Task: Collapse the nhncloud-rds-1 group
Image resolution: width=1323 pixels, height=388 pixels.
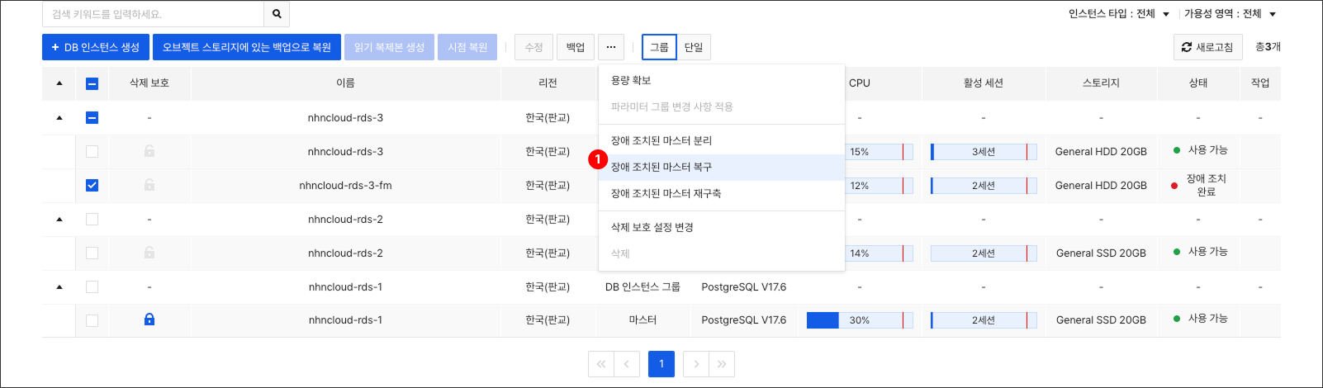Action: [x=59, y=287]
